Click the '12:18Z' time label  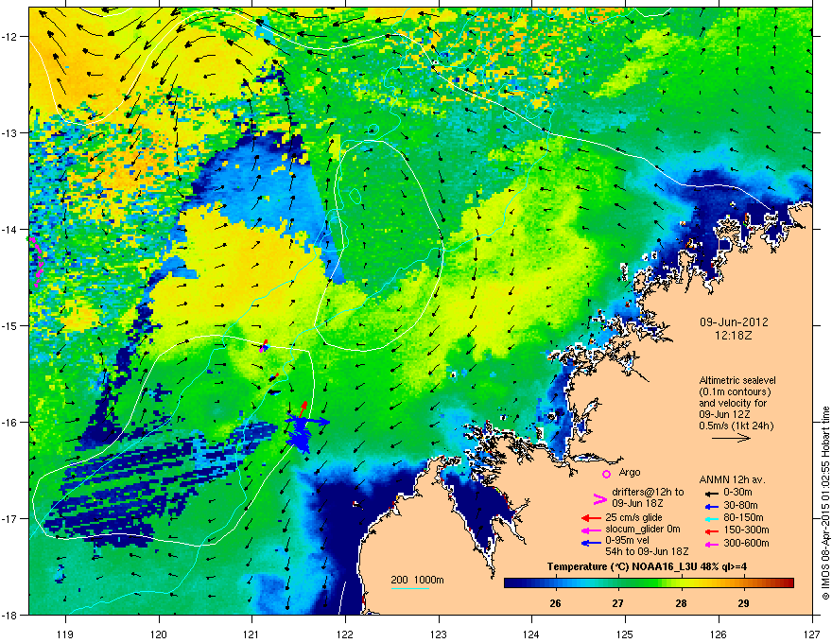click(734, 336)
